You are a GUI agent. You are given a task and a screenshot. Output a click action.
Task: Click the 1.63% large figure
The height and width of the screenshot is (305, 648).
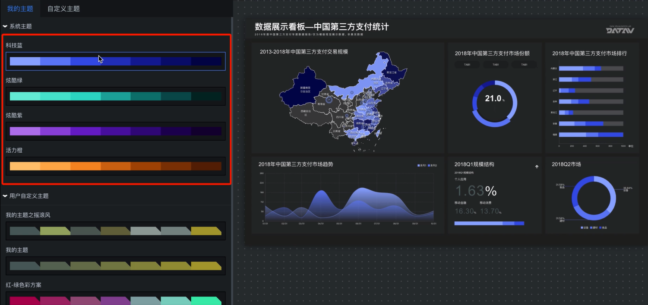point(476,191)
